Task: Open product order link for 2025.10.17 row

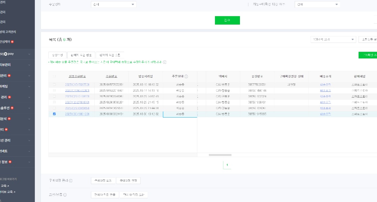Action: 77,91
